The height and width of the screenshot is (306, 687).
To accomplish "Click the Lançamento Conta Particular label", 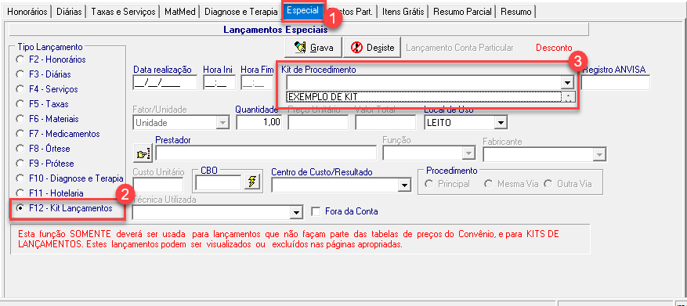I will (x=460, y=48).
